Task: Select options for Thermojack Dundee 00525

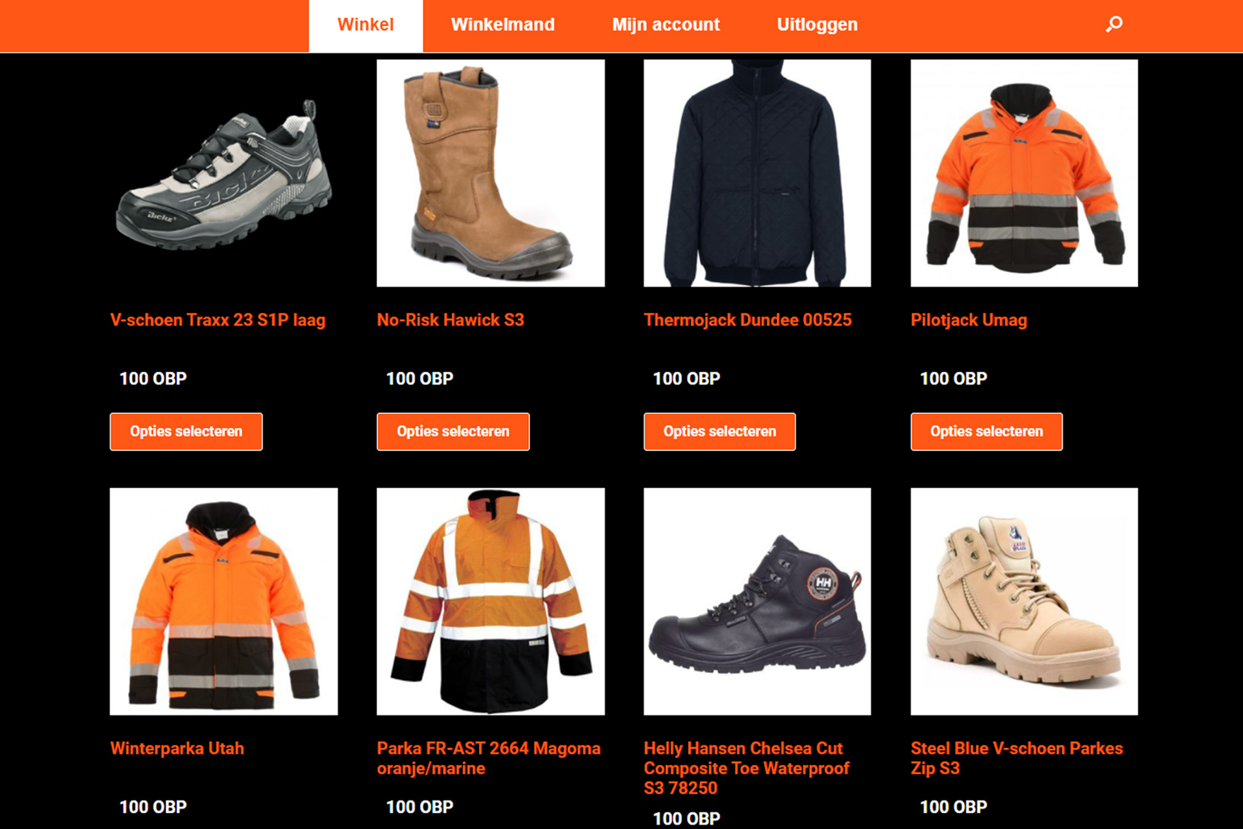Action: (x=719, y=431)
